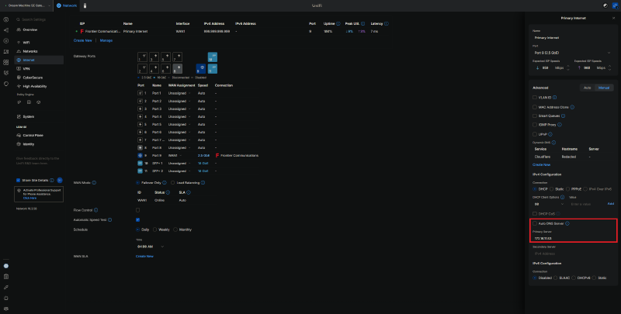Click the info icon beside UPnP
This screenshot has height=314, width=621.
[550, 134]
